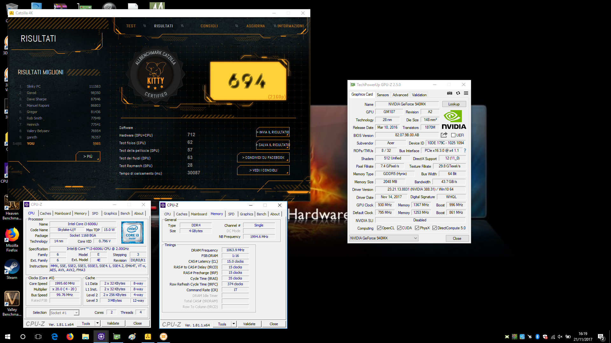Image resolution: width=611 pixels, height=343 pixels.
Task: Click the yellow 694 score panel in Catzilla
Action: [x=248, y=81]
